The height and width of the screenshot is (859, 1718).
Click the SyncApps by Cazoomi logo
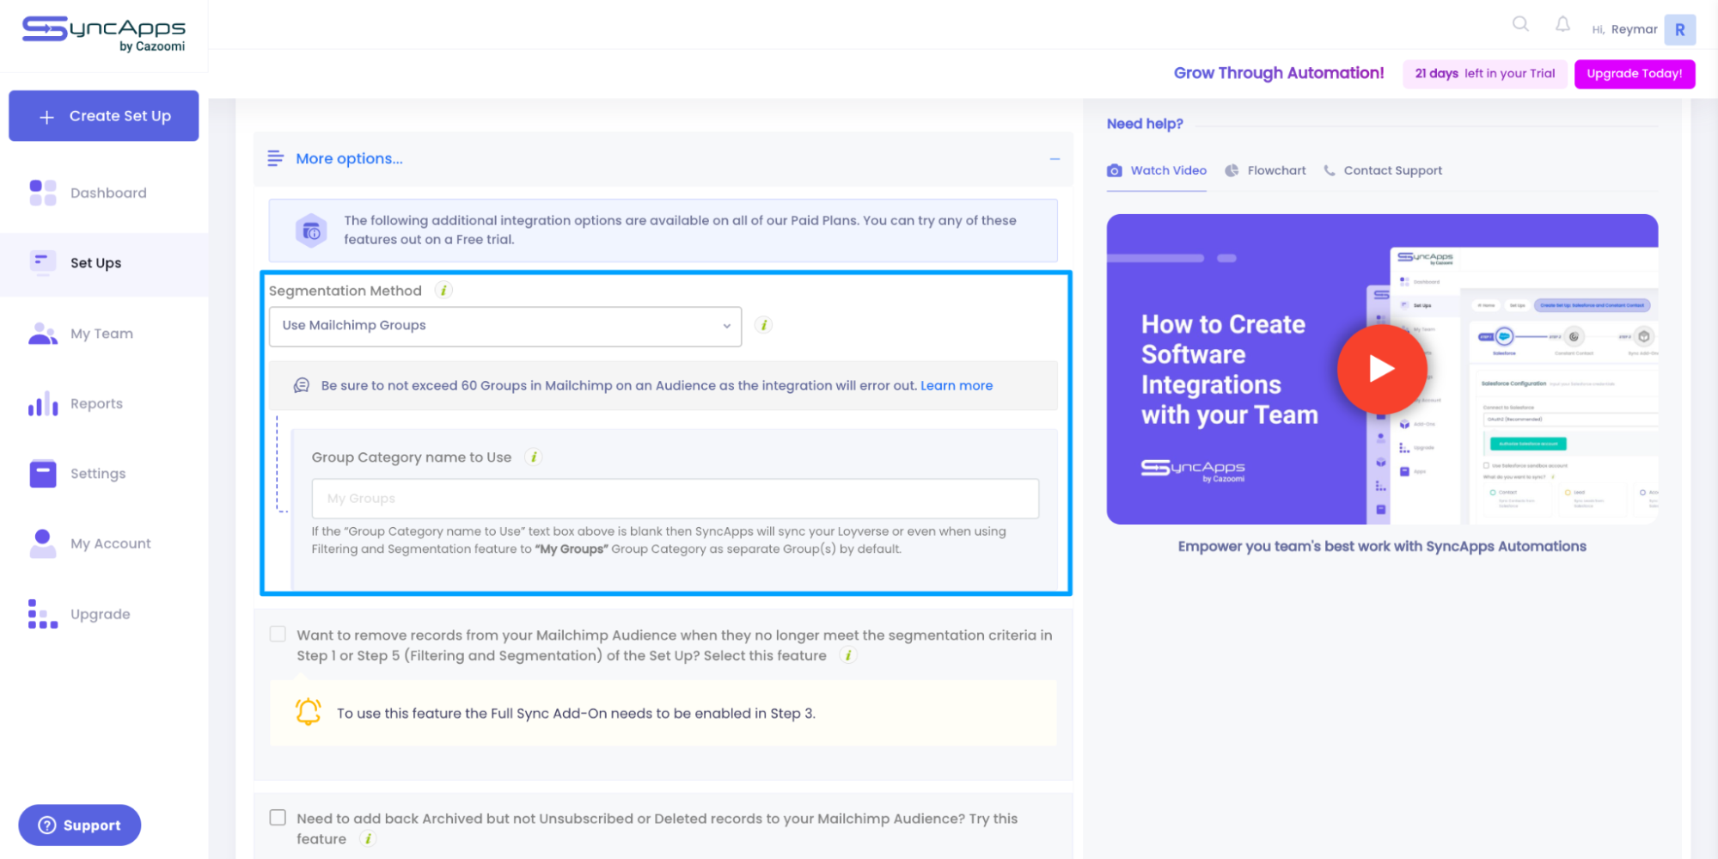tap(103, 34)
